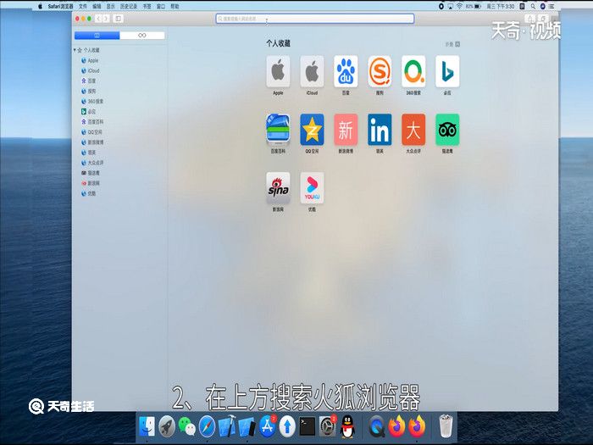
Task: Click the address and search field
Action: (314, 19)
